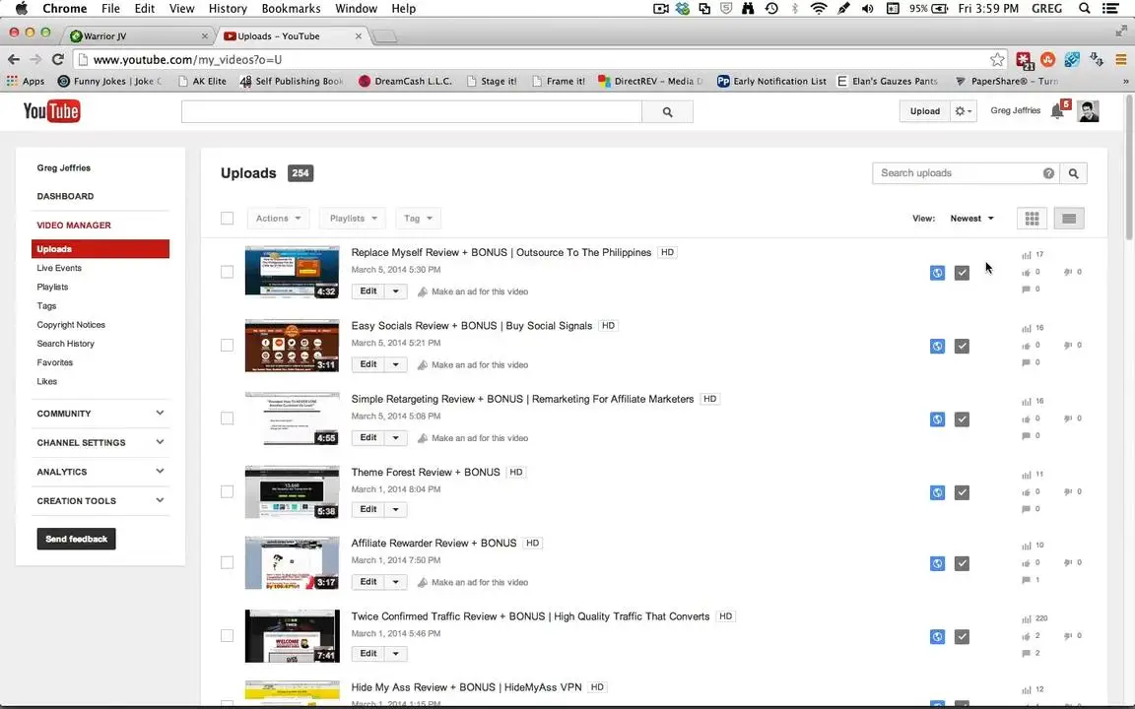
Task: Open the settings gear next to Upload
Action: [x=964, y=111]
